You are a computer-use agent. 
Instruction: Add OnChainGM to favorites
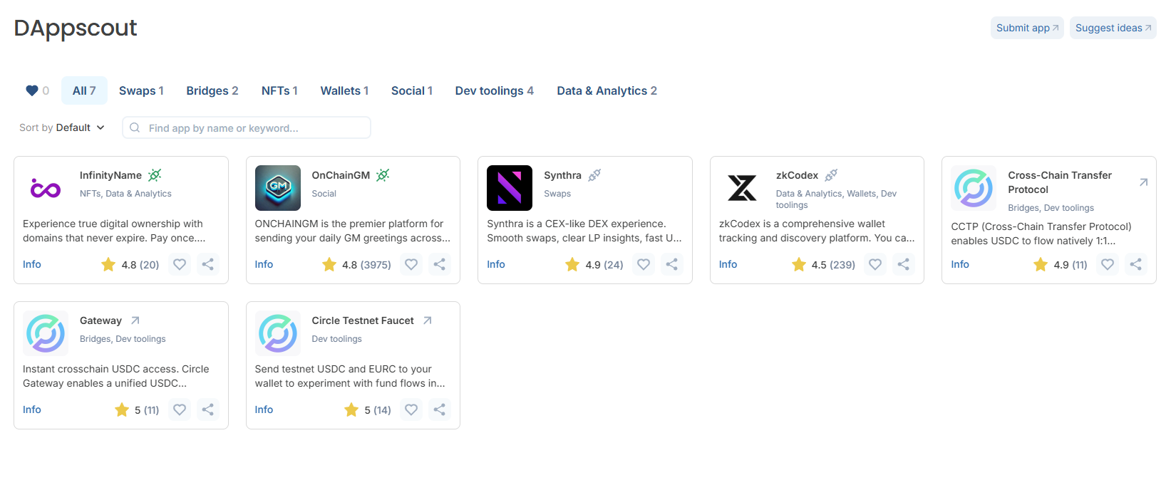[411, 264]
